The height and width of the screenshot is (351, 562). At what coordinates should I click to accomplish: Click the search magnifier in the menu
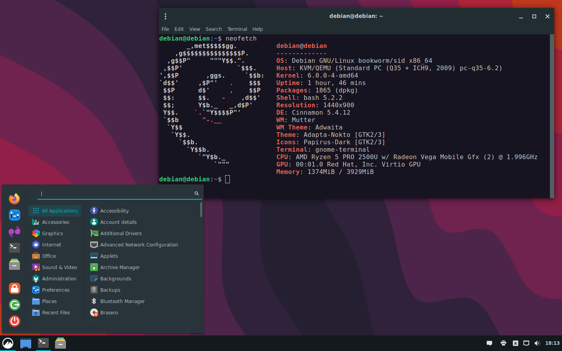coord(196,193)
